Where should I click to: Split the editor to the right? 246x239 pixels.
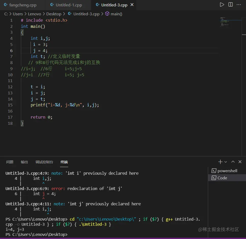coord(230,5)
